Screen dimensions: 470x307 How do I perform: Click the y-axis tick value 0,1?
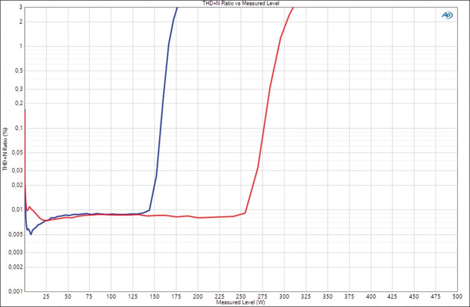(x=19, y=128)
